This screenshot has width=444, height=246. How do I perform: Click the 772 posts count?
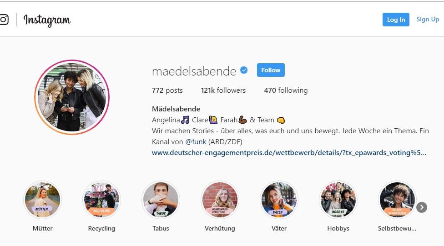click(x=167, y=90)
